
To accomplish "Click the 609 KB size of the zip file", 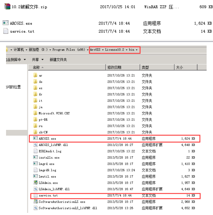I will [206, 7].
